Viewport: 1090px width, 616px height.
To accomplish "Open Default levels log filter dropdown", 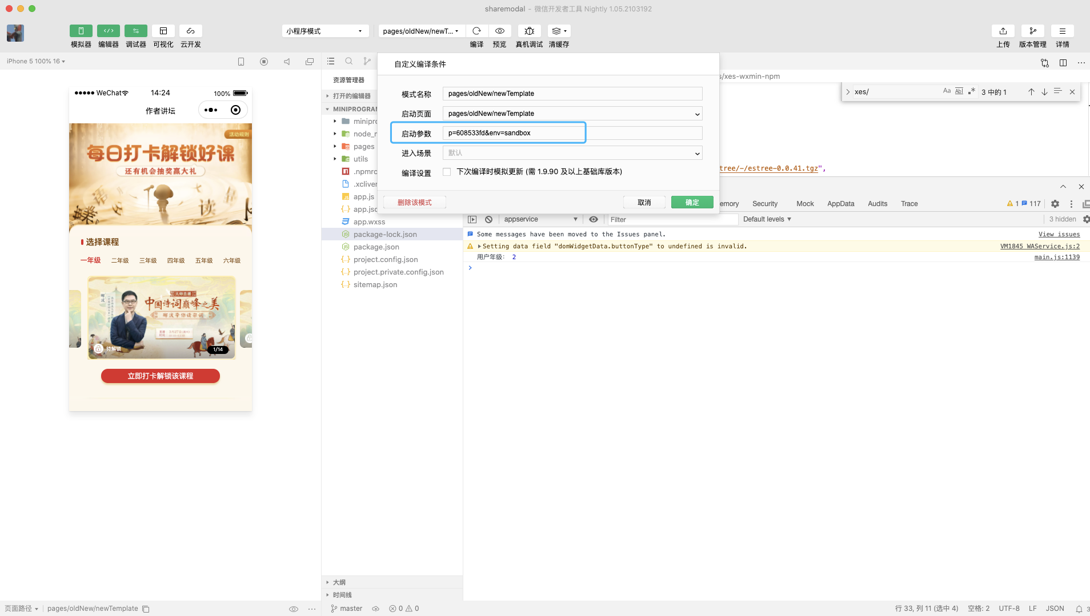I will click(x=767, y=219).
